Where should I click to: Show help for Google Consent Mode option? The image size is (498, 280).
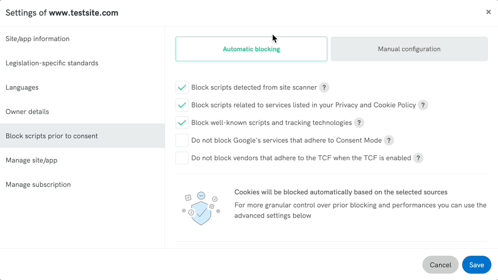(389, 140)
